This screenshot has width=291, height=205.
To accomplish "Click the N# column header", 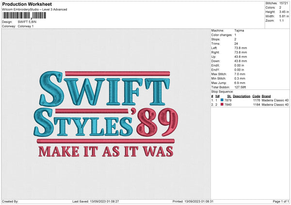I will coord(218,96).
